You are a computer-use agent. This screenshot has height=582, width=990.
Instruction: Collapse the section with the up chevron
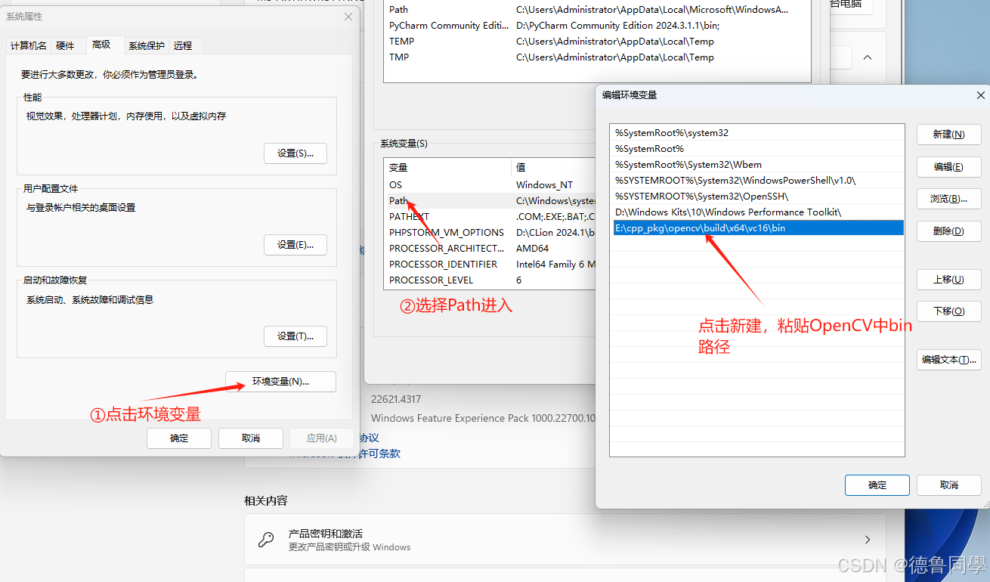[867, 57]
